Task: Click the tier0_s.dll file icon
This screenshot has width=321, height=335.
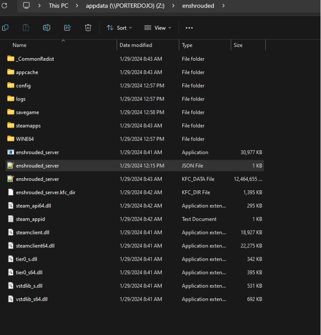Action: point(11,259)
